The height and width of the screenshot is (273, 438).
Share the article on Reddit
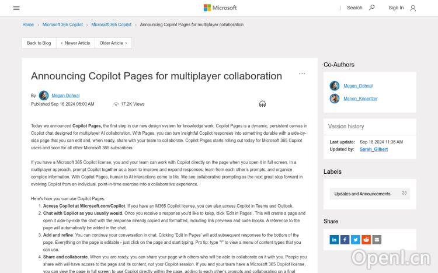[x=366, y=239]
